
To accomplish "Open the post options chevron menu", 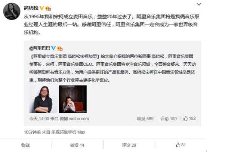I will pos(199,4).
